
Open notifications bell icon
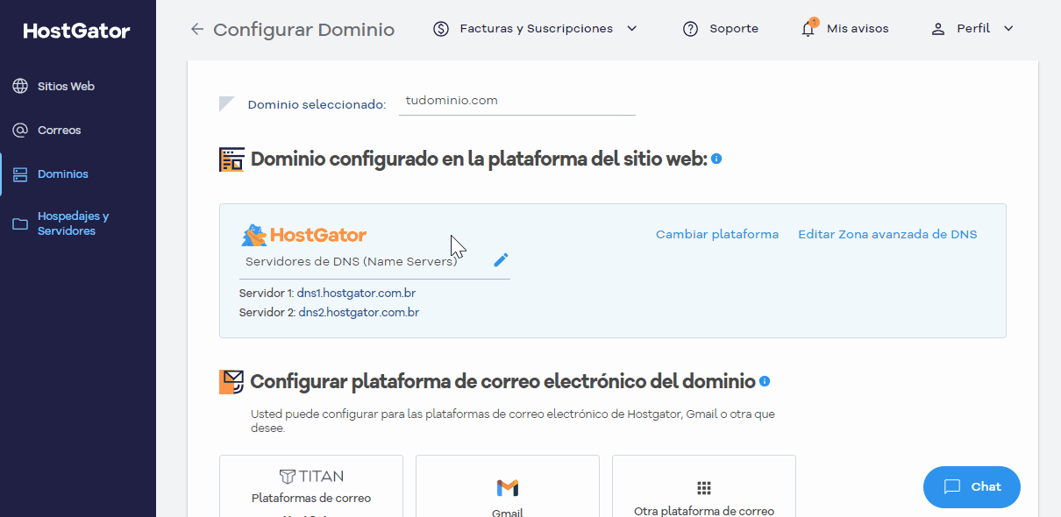coord(808,28)
